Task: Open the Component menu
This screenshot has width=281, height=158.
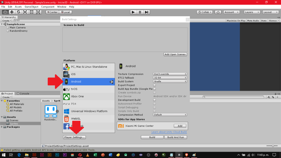Action: (x=48, y=7)
